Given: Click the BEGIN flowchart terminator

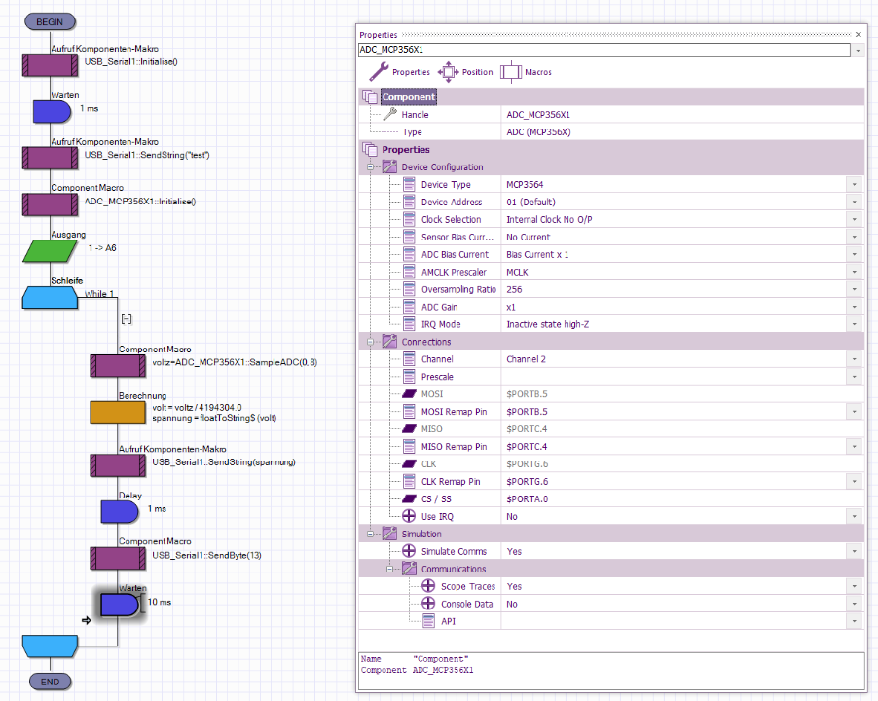Looking at the screenshot, I should [50, 21].
